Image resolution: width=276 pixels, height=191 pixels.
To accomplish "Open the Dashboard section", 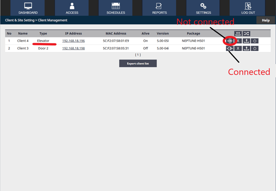I will click(x=28, y=8).
